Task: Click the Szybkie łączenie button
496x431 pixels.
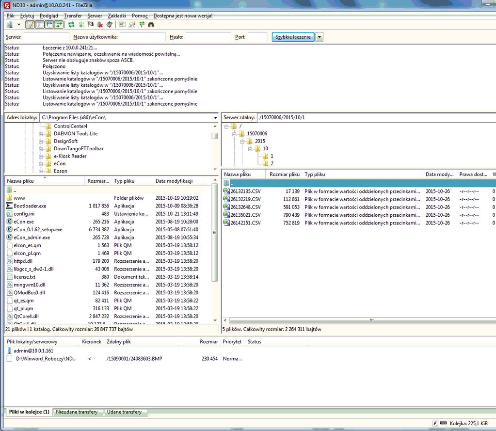Action: pos(293,37)
